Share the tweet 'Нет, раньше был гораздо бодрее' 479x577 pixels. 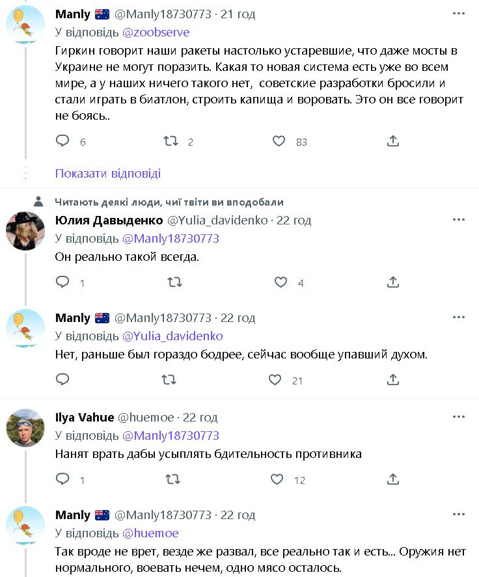click(393, 380)
